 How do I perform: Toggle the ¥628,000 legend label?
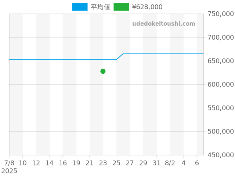147,7
